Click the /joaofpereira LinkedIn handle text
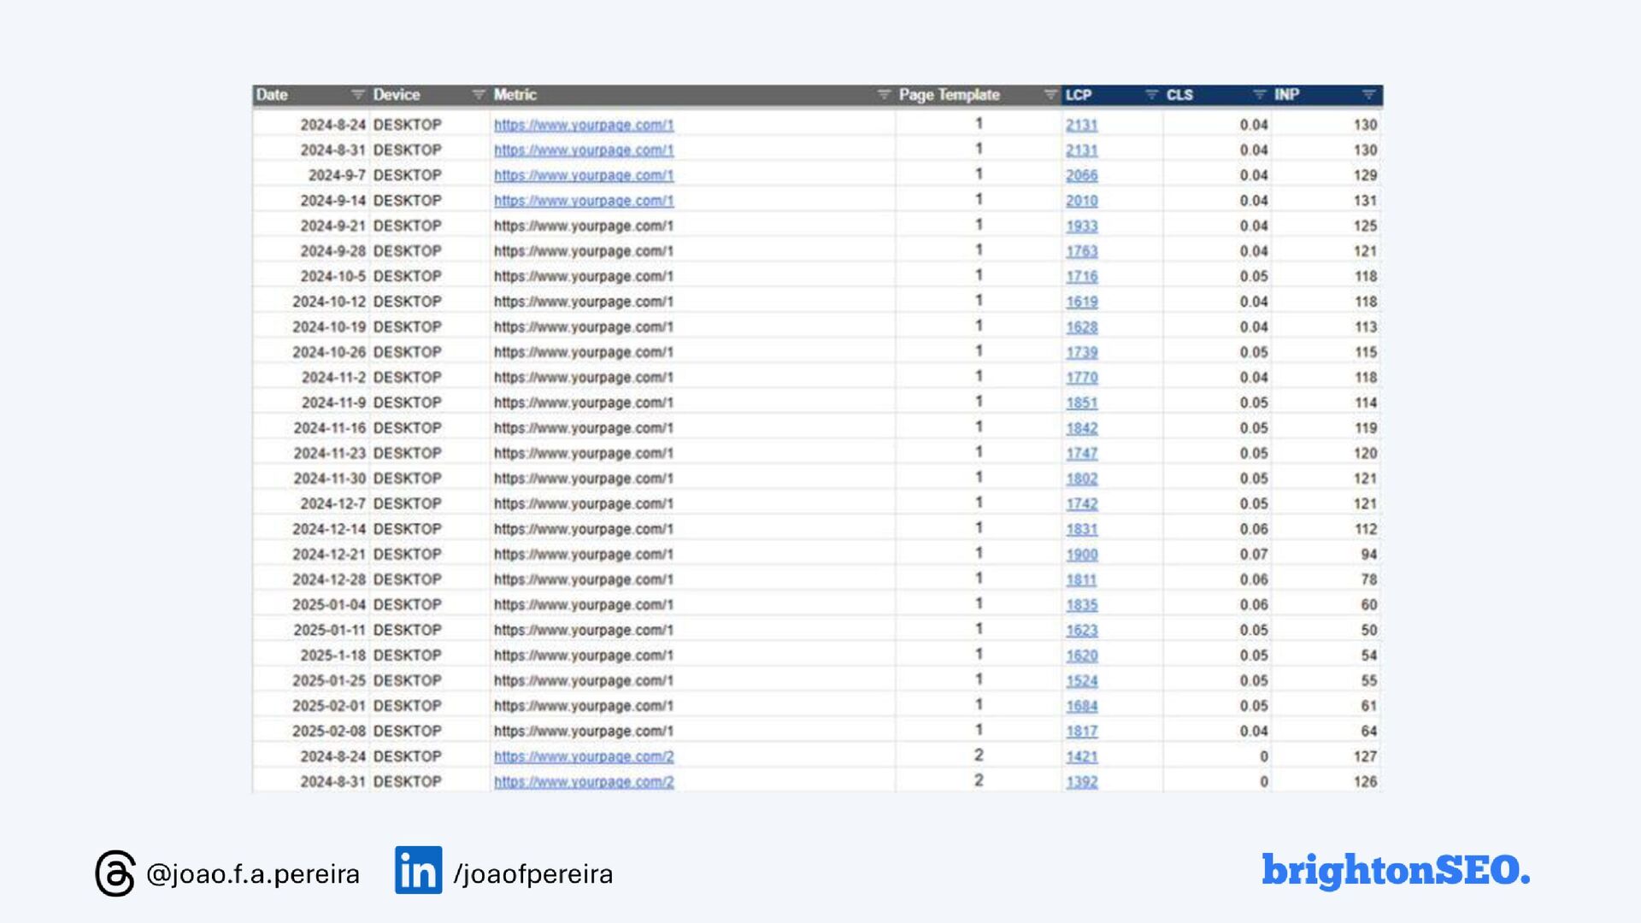1641x923 pixels. [532, 874]
